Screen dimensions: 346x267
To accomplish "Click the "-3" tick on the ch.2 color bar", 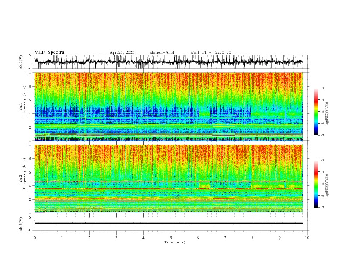I will point(322,160).
